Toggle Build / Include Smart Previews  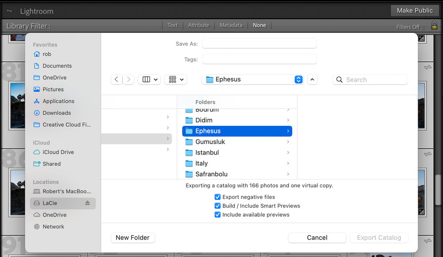tap(218, 206)
